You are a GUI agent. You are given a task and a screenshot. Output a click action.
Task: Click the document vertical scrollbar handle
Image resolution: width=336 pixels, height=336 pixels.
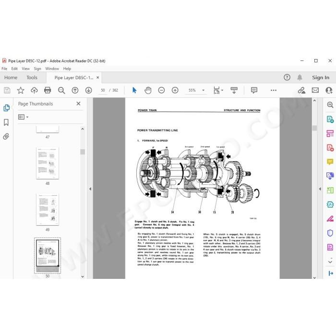[314, 128]
